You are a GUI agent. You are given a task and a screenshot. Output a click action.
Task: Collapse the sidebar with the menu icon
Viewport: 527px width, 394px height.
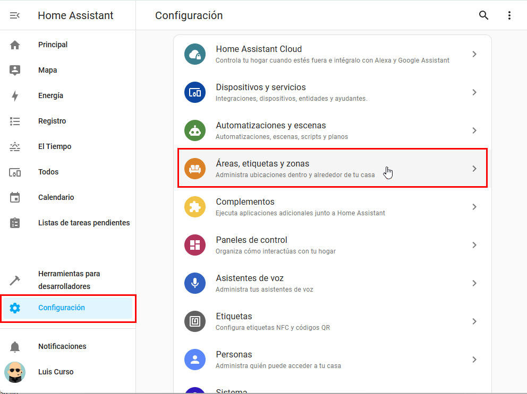point(15,15)
